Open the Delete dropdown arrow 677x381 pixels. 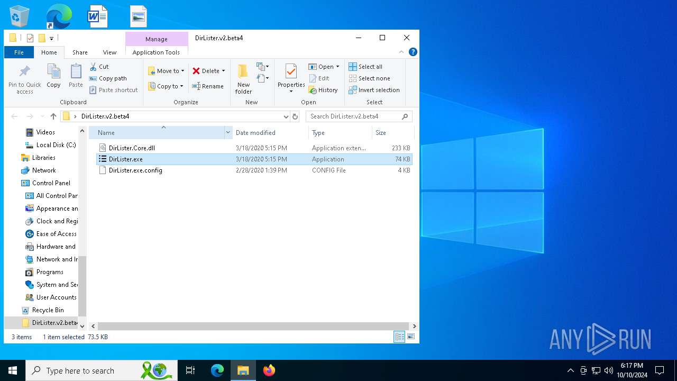point(223,71)
